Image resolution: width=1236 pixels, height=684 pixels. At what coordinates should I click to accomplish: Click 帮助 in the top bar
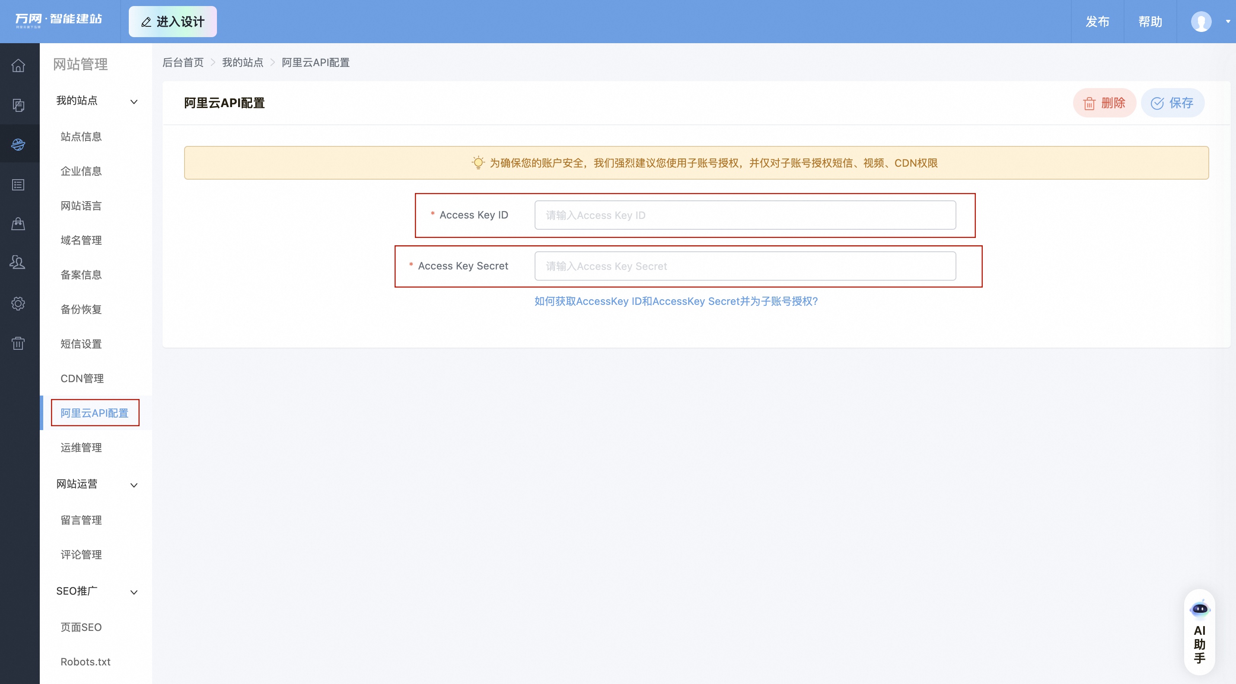pyautogui.click(x=1150, y=22)
